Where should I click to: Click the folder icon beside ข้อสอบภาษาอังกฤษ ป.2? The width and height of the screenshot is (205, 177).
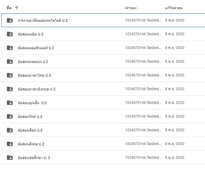click(x=10, y=89)
